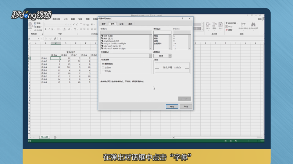Click the Sign in (登录) link

pos(260,19)
